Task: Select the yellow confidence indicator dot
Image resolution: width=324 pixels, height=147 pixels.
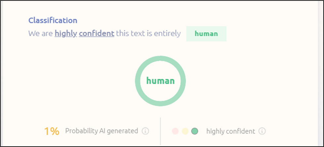Action: click(x=185, y=131)
